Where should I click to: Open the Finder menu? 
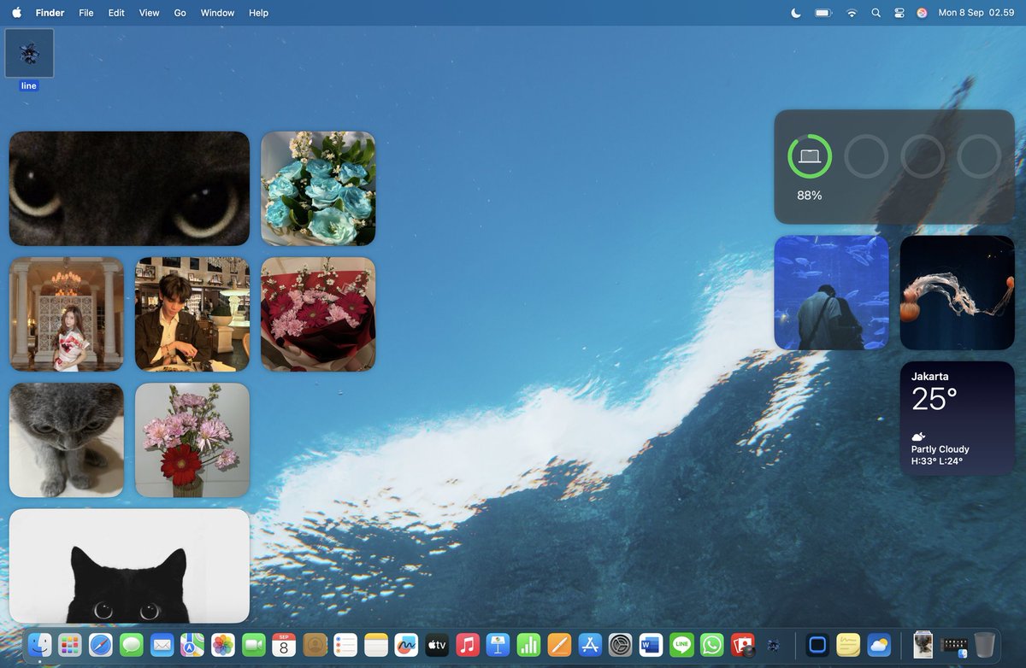[50, 13]
